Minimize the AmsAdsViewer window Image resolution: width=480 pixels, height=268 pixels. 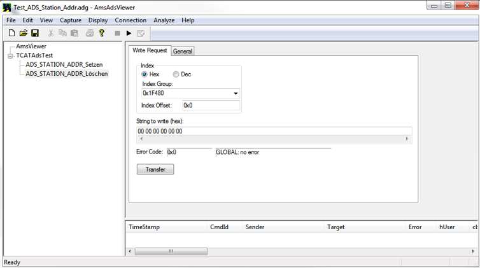(x=434, y=6)
